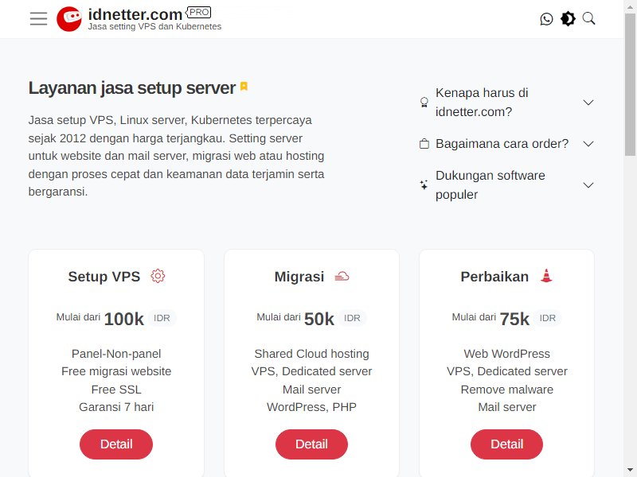Click the page vertical scrollbar thumb

tap(630, 84)
